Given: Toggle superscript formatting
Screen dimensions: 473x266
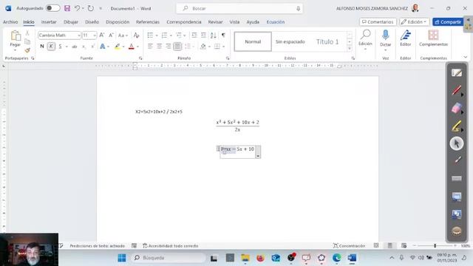Looking at the screenshot, I should point(92,47).
